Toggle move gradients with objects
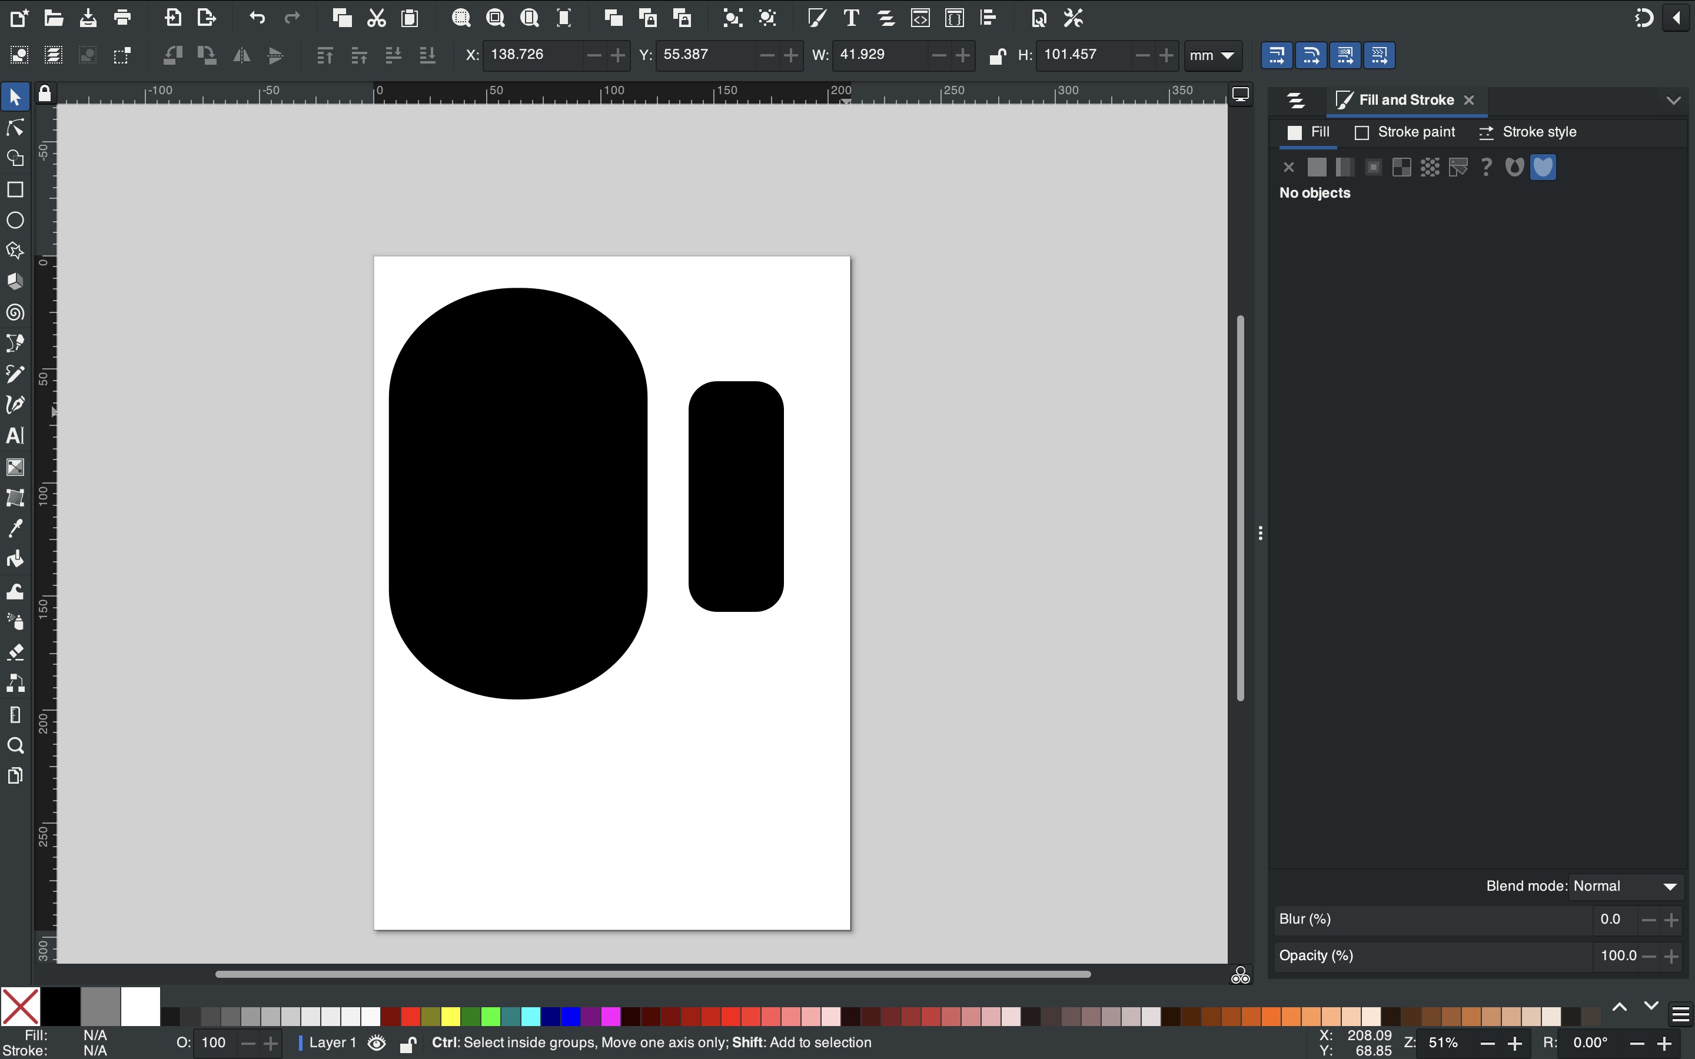Image resolution: width=1695 pixels, height=1059 pixels. click(x=1345, y=55)
